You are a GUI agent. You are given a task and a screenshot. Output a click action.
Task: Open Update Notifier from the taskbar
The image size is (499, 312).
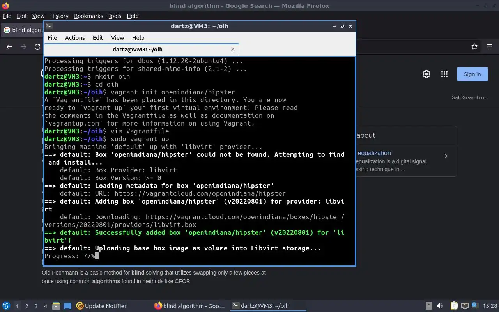point(101,306)
